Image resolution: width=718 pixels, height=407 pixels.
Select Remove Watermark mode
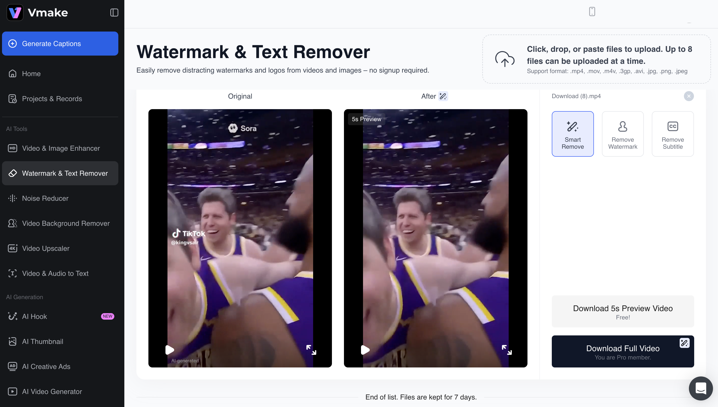(622, 134)
